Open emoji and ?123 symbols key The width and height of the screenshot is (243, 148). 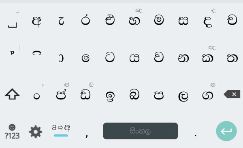tap(12, 131)
